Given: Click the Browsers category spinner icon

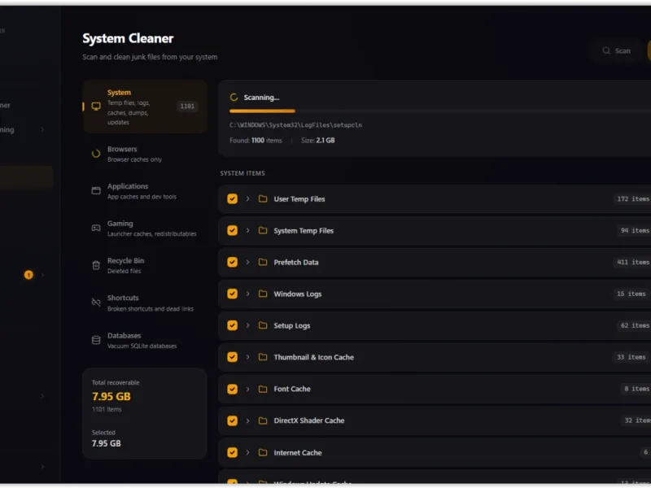Looking at the screenshot, I should (x=96, y=154).
